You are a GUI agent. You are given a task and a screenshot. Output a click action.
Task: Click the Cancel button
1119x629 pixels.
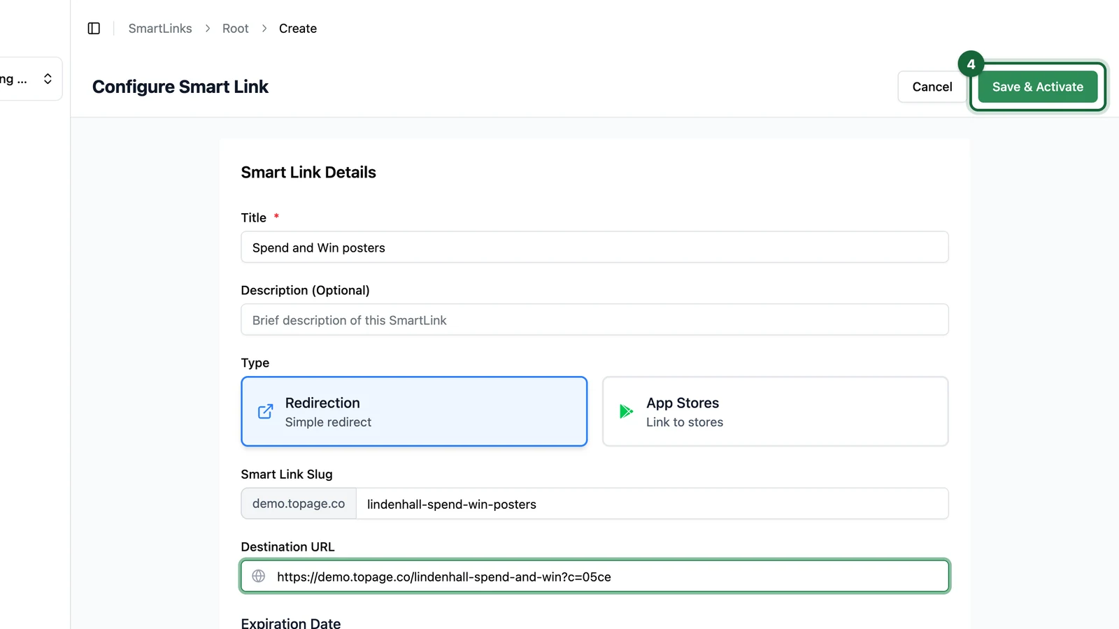tap(932, 87)
